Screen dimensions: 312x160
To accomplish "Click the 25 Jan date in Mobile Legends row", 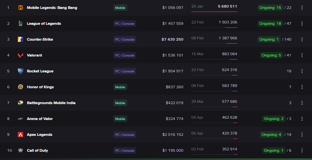I will (197, 6).
